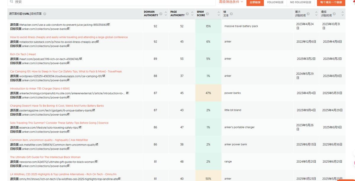
Task: Click the '2023年10月31日' last seen date
Action: (x=331, y=26)
